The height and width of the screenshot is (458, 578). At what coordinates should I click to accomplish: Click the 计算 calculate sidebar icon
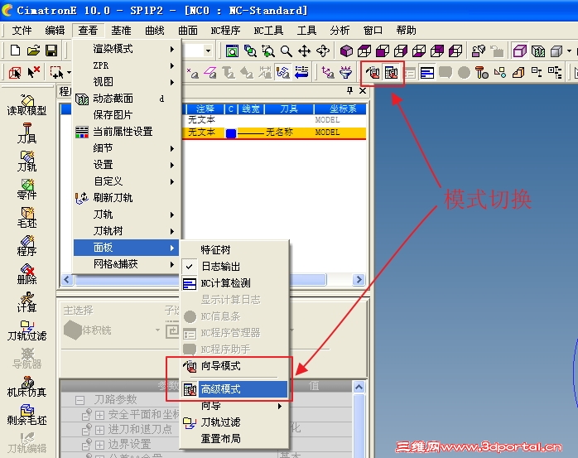[26, 302]
